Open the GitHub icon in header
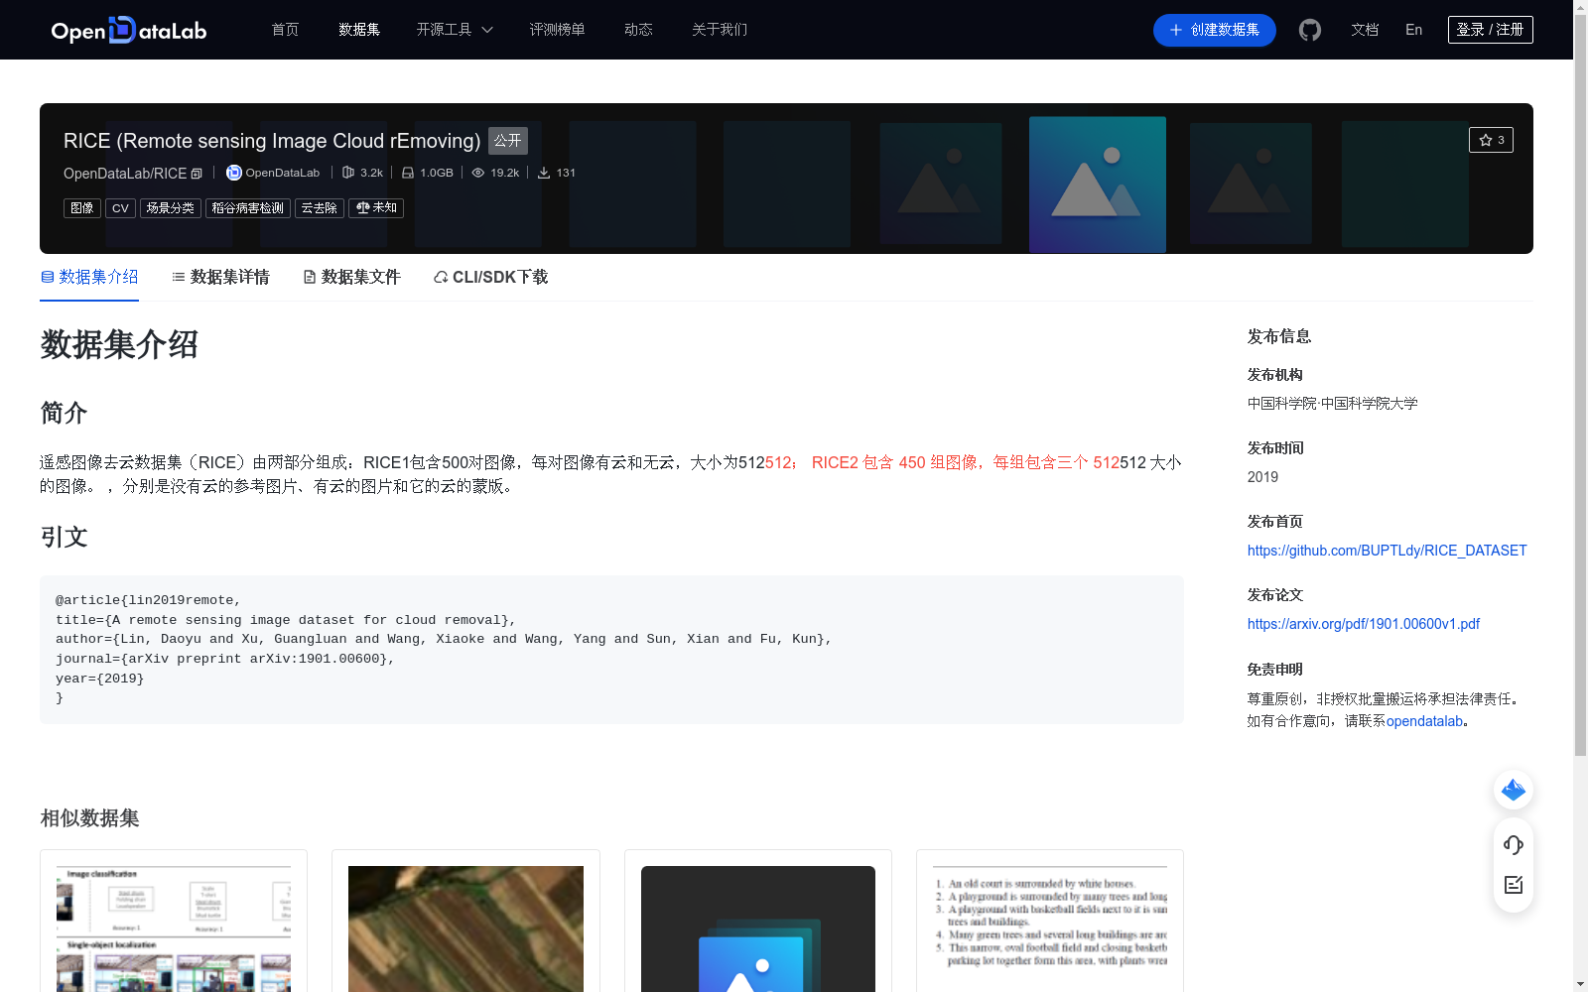Image resolution: width=1588 pixels, height=992 pixels. tap(1310, 30)
